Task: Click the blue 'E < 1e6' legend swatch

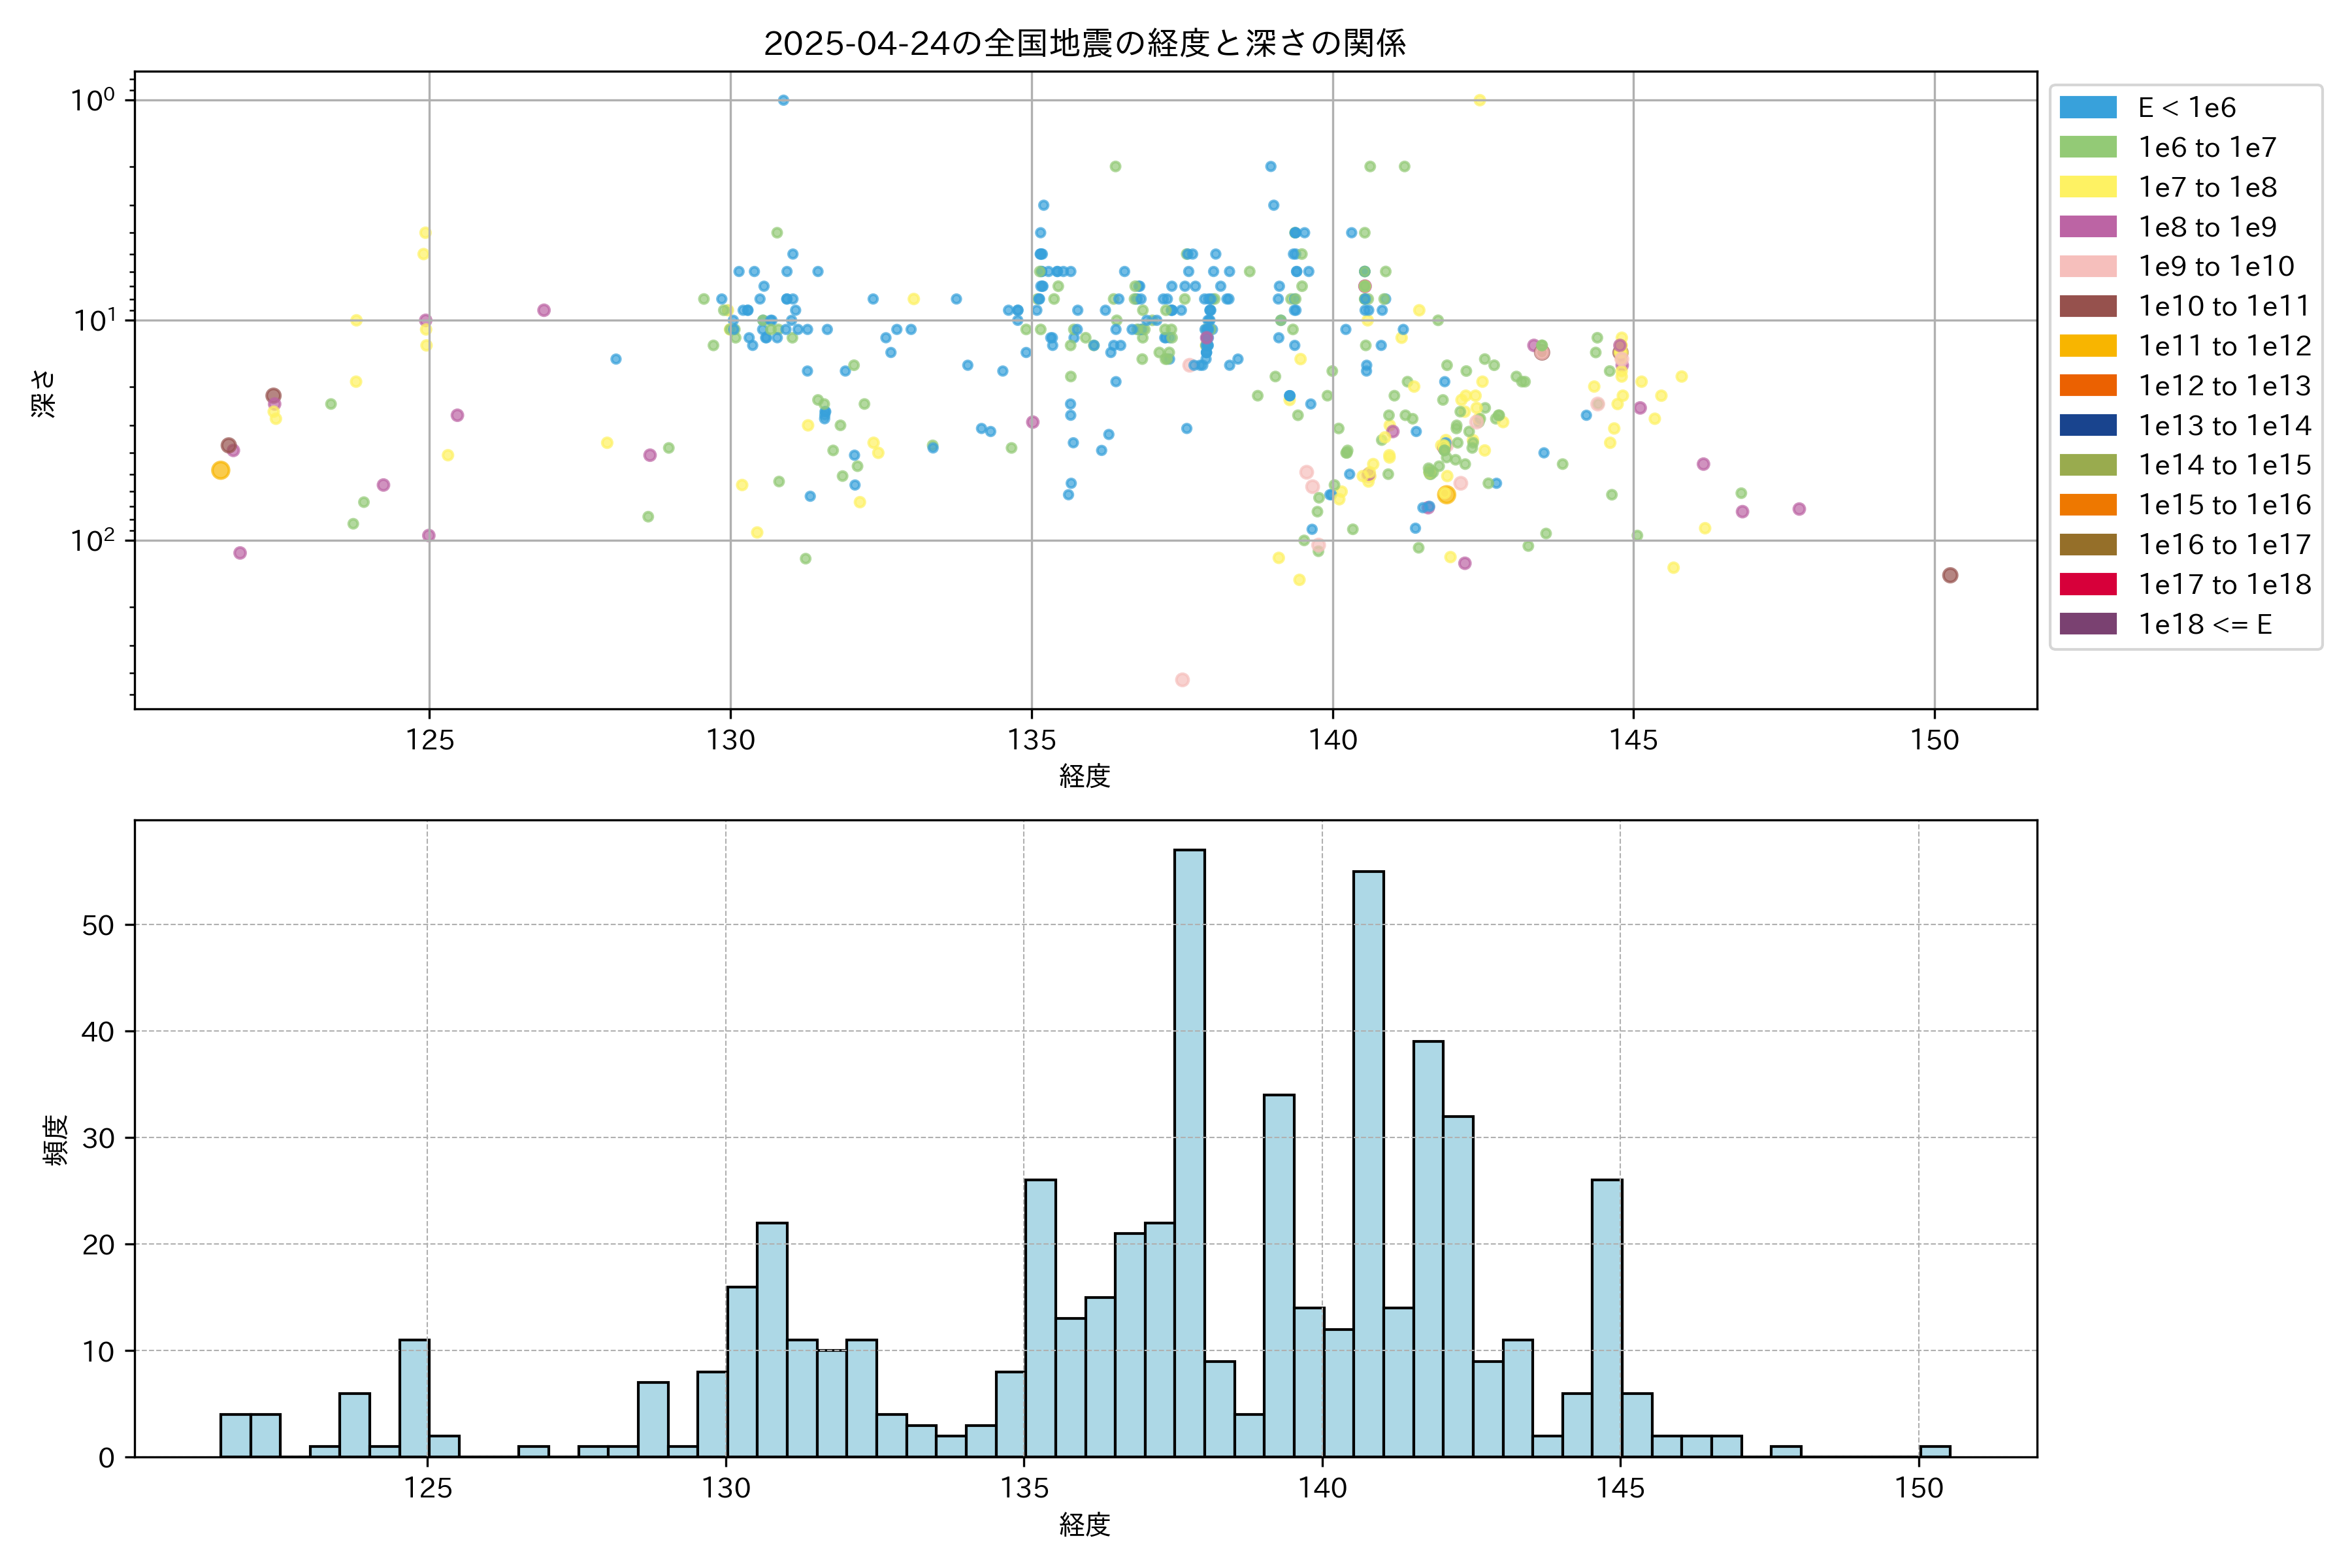Action: [x=2087, y=108]
